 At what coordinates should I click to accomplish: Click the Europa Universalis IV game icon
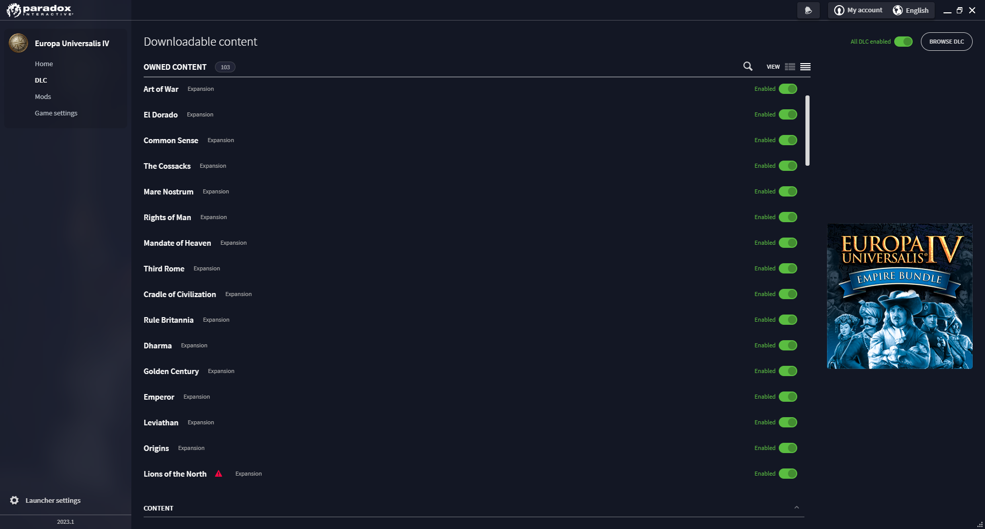pos(18,43)
